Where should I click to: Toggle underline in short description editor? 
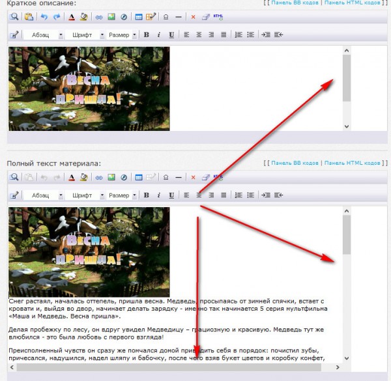[171, 35]
